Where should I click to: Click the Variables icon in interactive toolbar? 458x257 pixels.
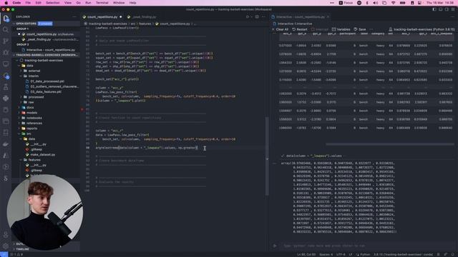point(333,29)
